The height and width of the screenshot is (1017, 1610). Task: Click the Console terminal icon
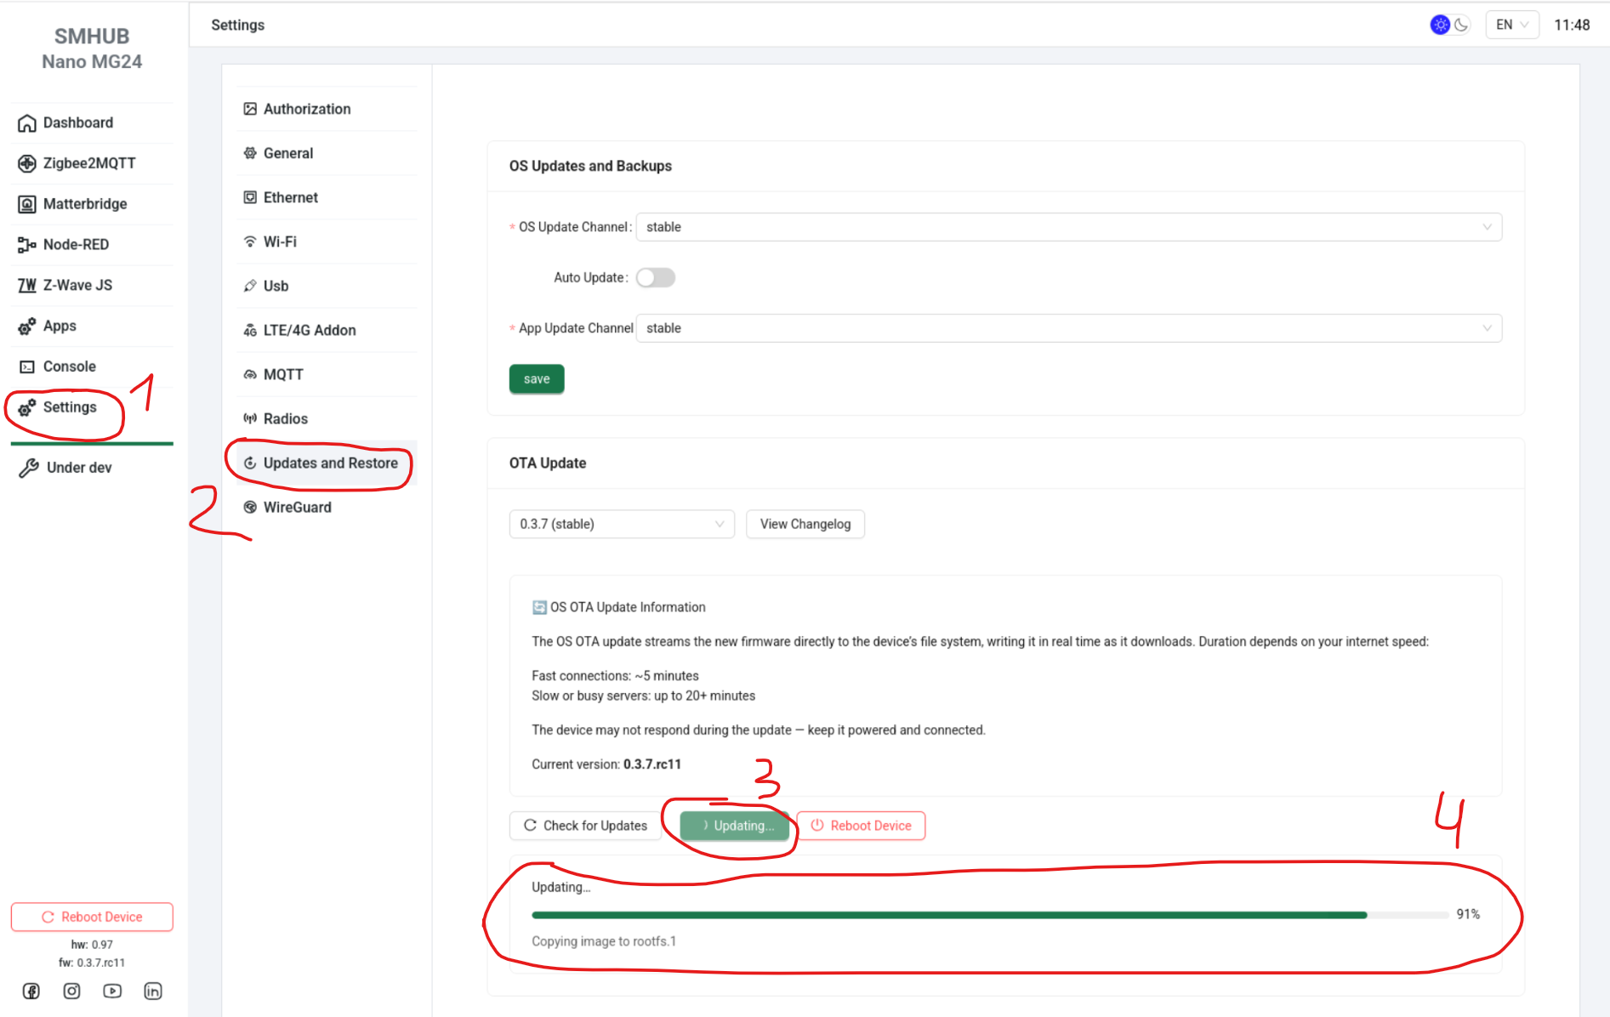[27, 366]
